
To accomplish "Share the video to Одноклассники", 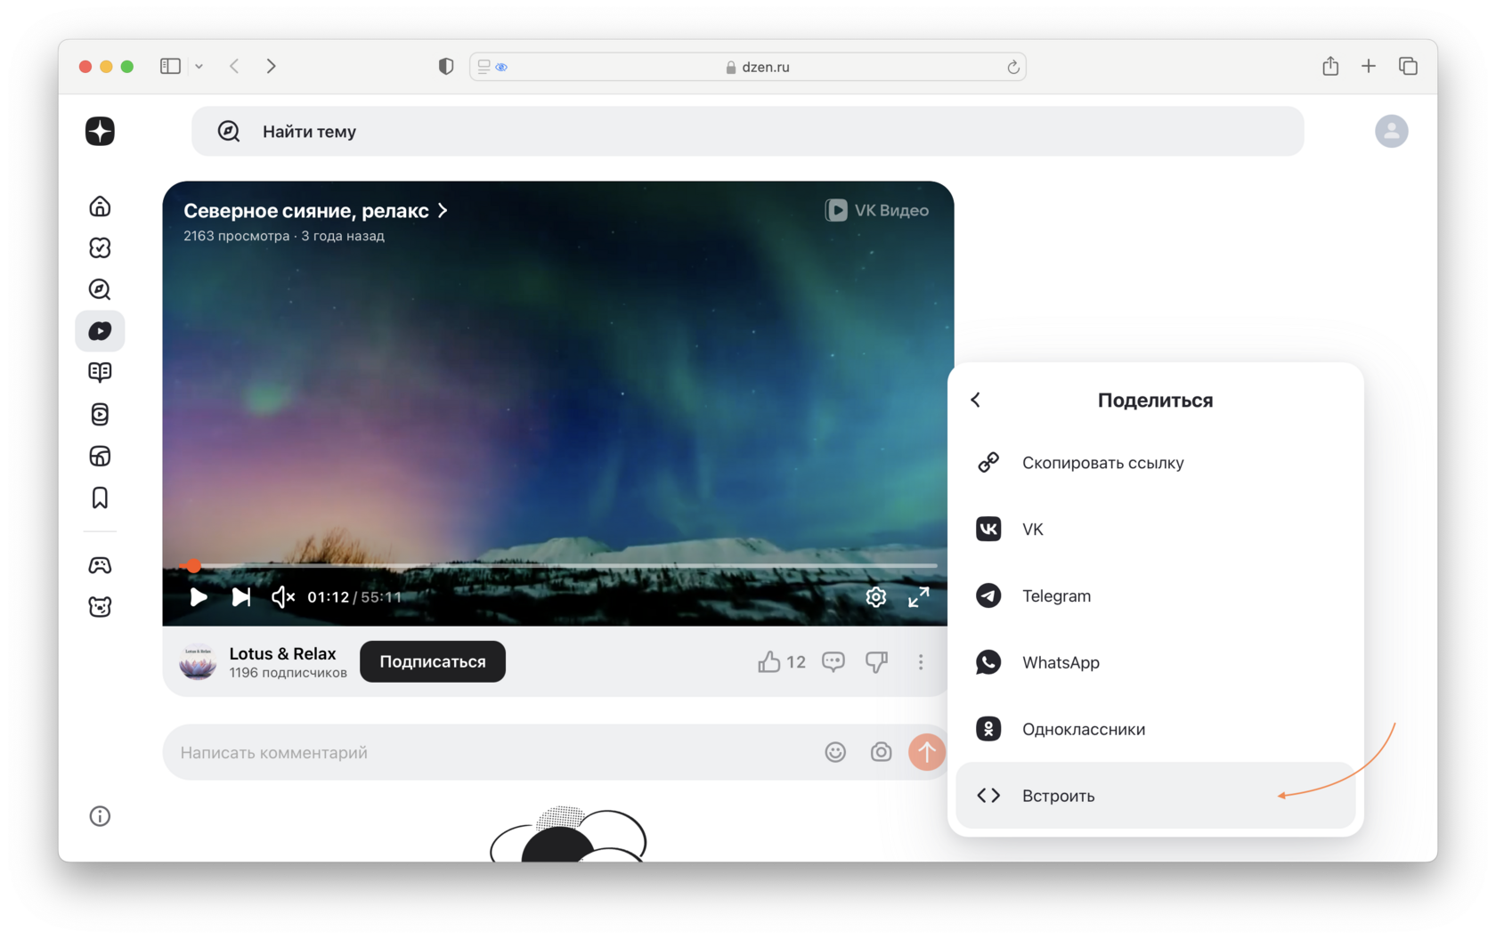I will point(1155,729).
